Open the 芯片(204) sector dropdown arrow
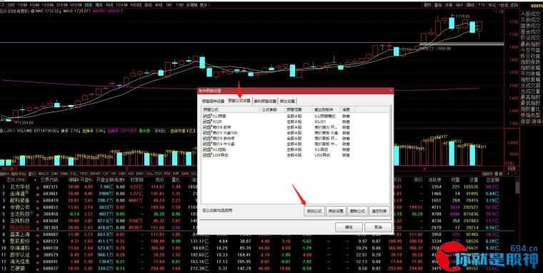This screenshot has height=273, width=543. pyautogui.click(x=35, y=180)
